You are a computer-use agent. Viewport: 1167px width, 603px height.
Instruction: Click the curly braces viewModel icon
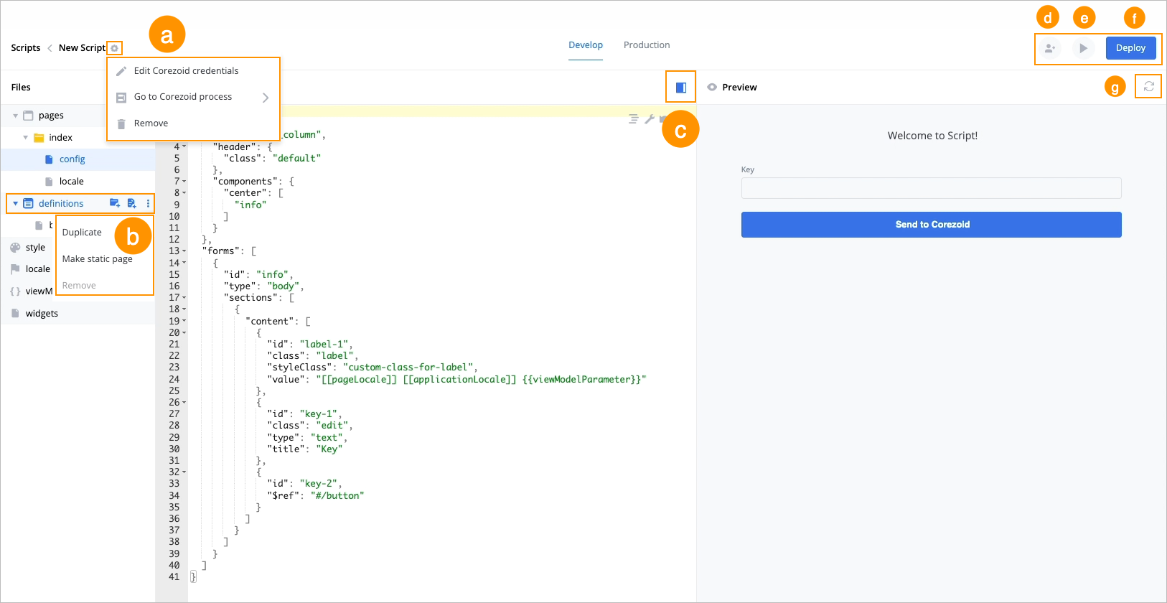pyautogui.click(x=15, y=291)
